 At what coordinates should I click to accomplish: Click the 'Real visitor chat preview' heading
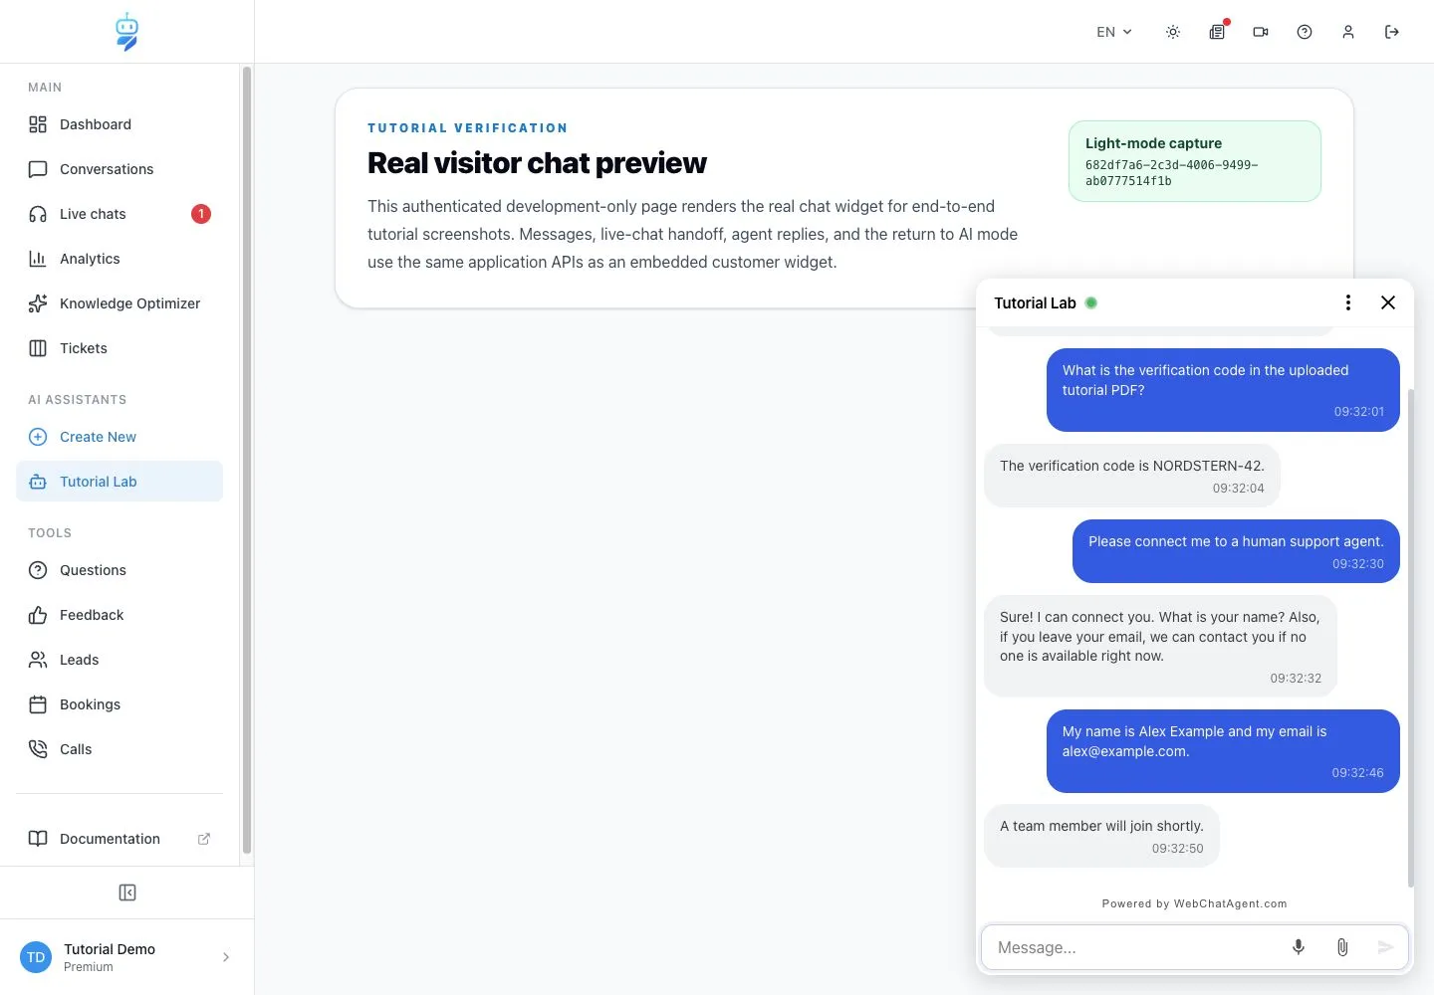[x=537, y=162]
